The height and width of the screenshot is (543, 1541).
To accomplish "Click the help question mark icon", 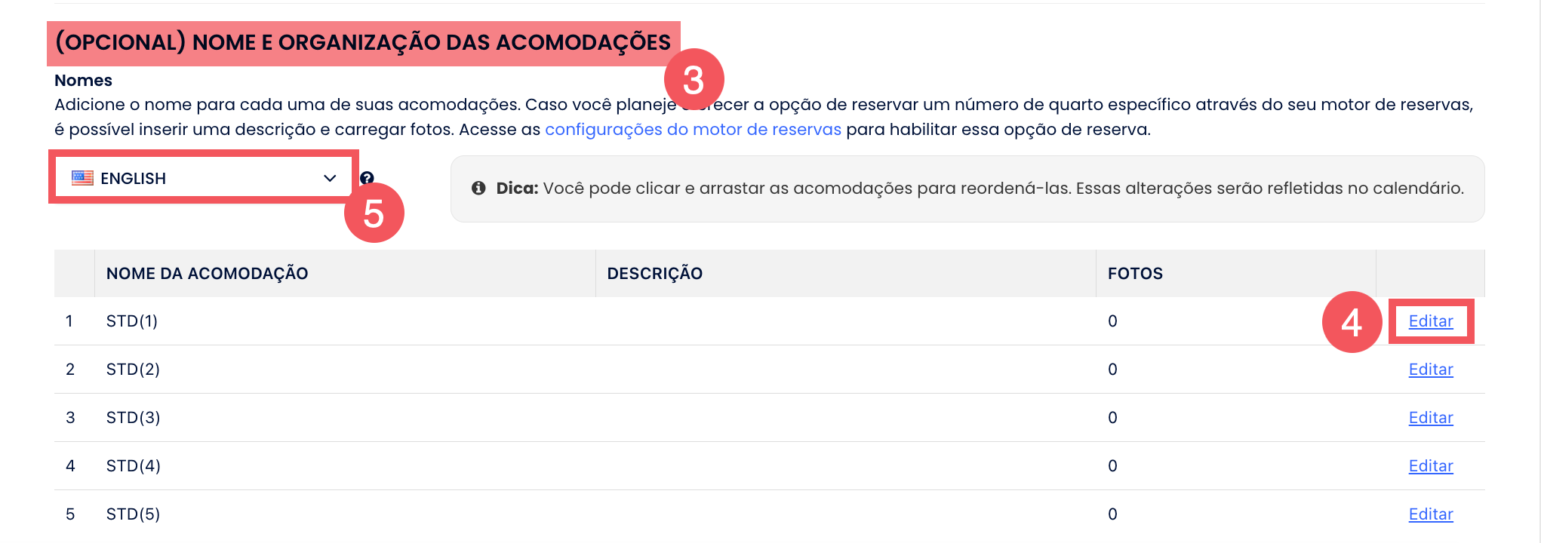I will coord(367,178).
